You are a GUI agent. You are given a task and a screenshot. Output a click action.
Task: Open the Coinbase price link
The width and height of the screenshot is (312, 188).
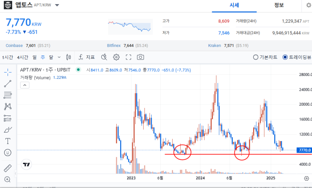(x=14, y=46)
